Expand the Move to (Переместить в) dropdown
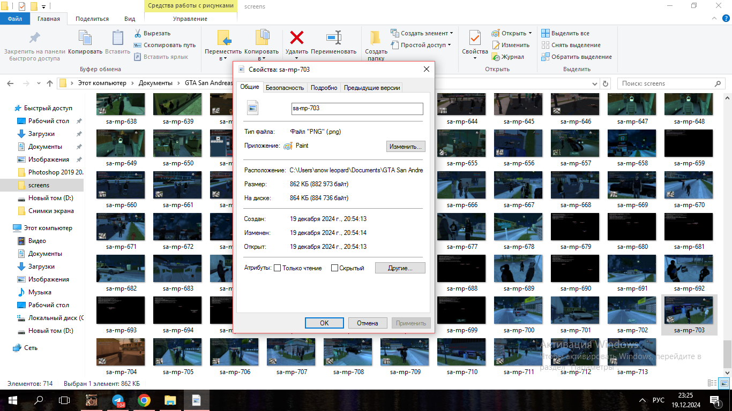Image resolution: width=732 pixels, height=411 pixels. coord(223,58)
